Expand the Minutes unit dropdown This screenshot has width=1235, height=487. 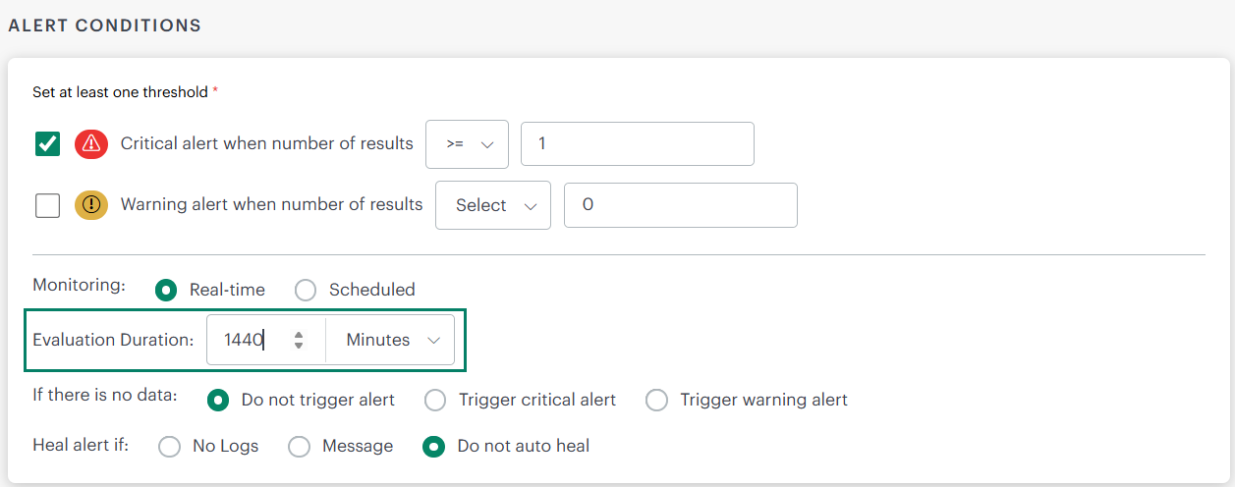[391, 340]
